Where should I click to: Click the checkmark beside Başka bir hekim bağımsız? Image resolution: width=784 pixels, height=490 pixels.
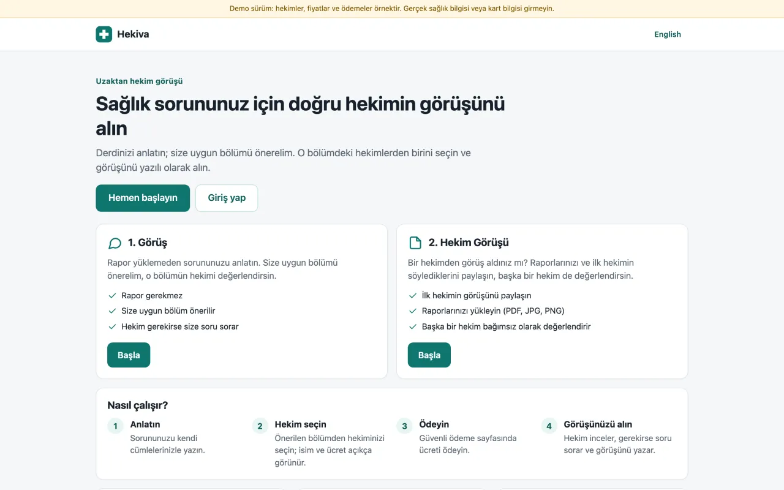click(x=413, y=326)
